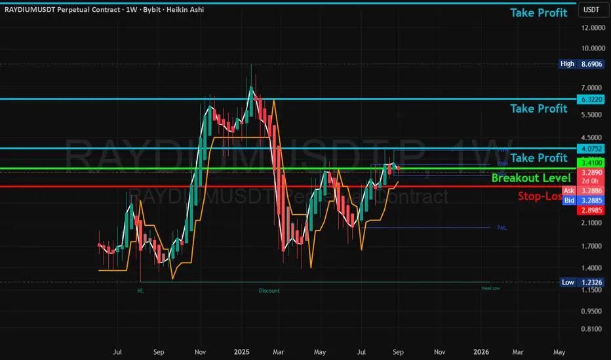Select the Take Profit label under 6.3220 line
The height and width of the screenshot is (360, 611).
pos(538,109)
